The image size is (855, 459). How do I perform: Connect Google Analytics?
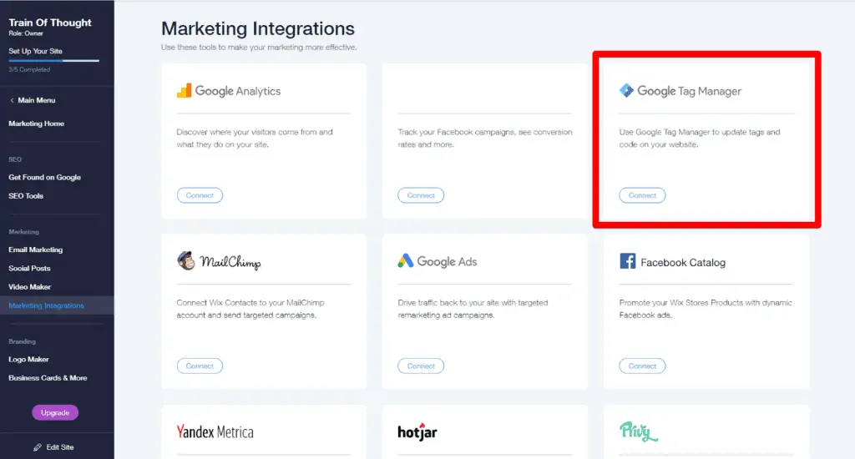coord(200,195)
